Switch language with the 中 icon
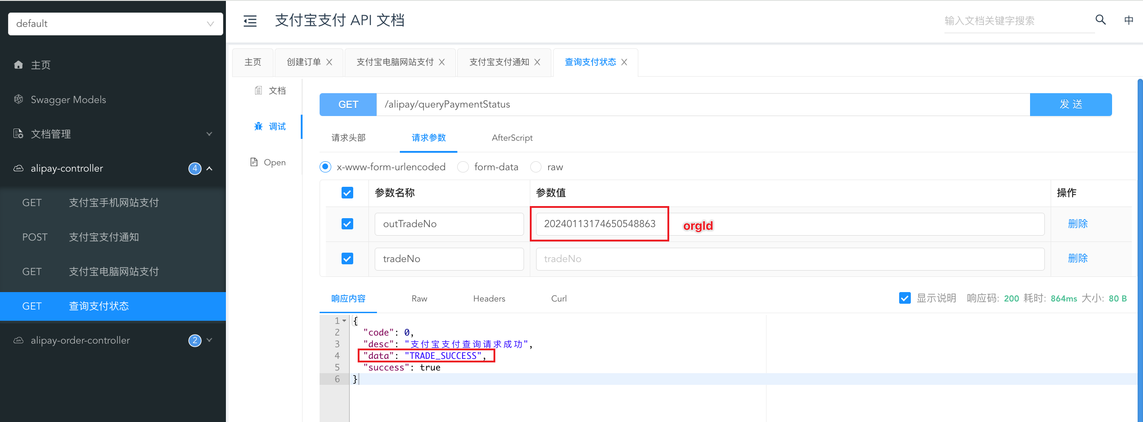 1129,20
